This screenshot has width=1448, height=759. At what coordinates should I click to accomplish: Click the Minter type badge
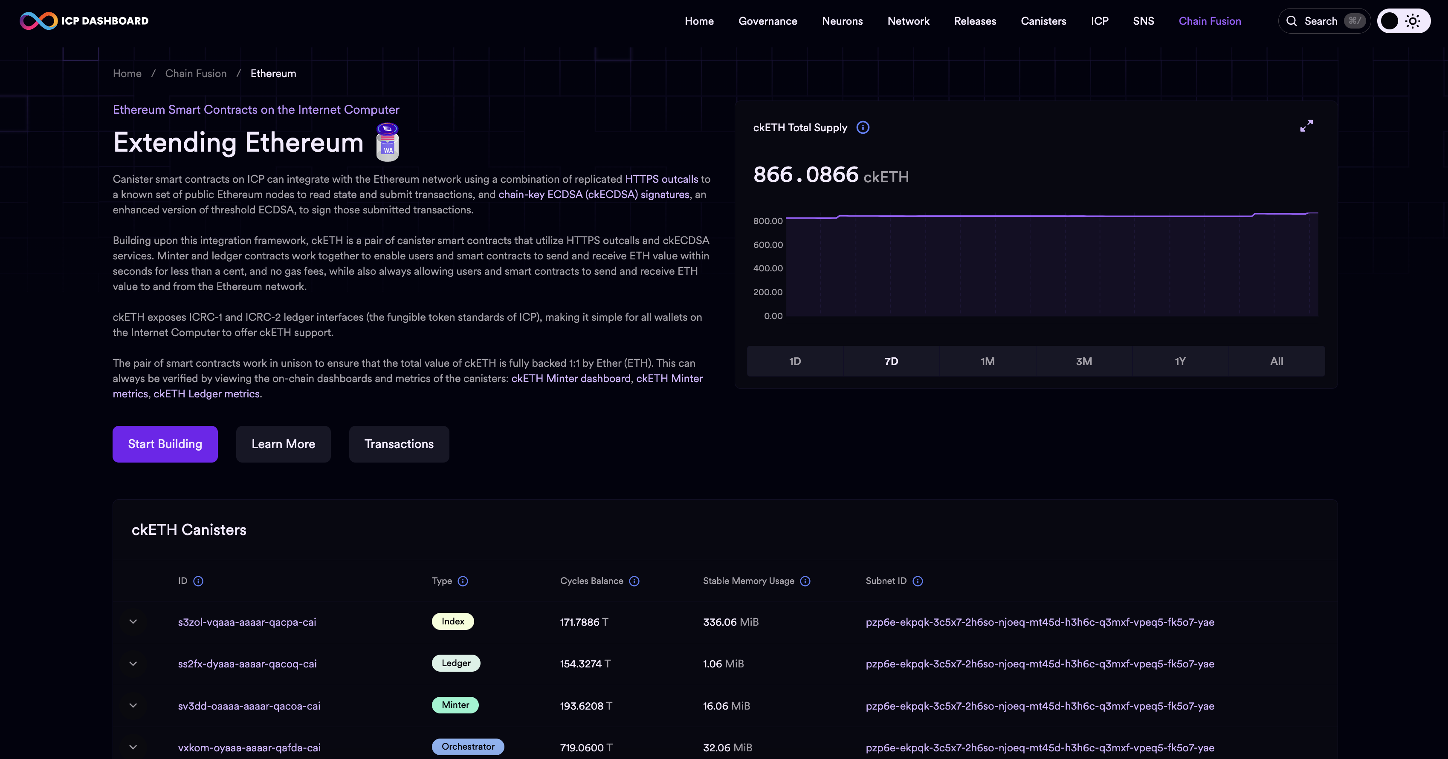point(455,705)
